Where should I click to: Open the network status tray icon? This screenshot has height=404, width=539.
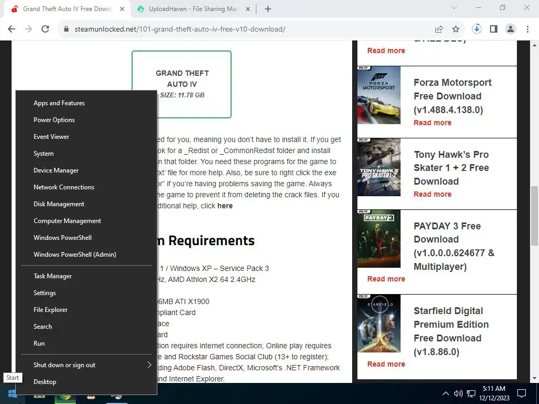point(471,393)
